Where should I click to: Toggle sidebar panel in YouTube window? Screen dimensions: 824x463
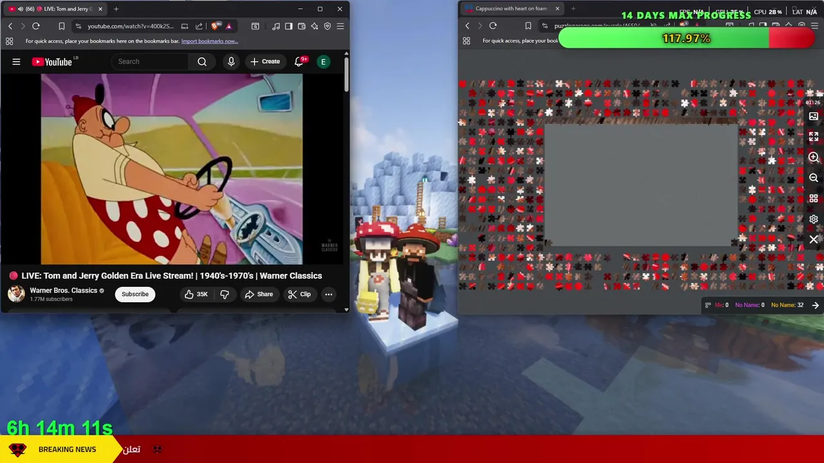tap(288, 26)
